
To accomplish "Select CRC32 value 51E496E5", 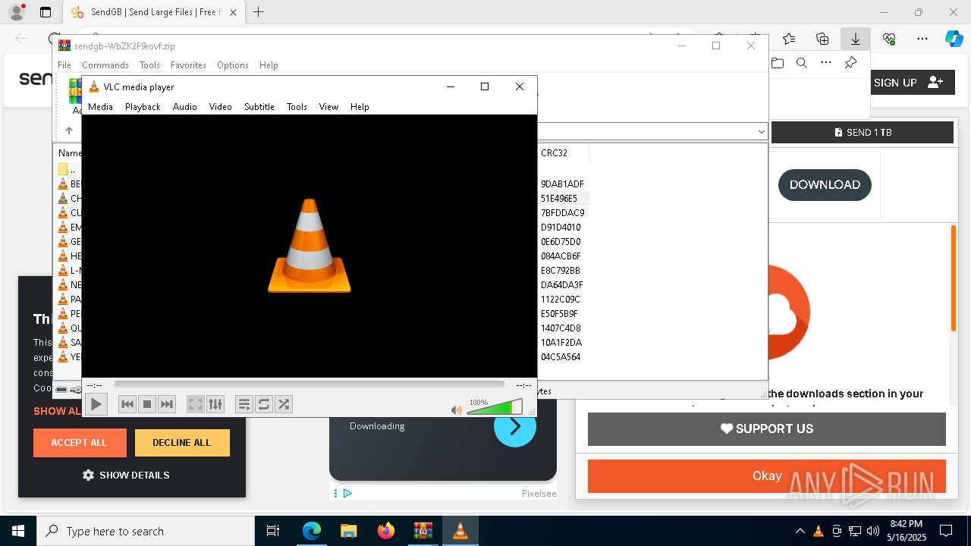I will pyautogui.click(x=559, y=199).
